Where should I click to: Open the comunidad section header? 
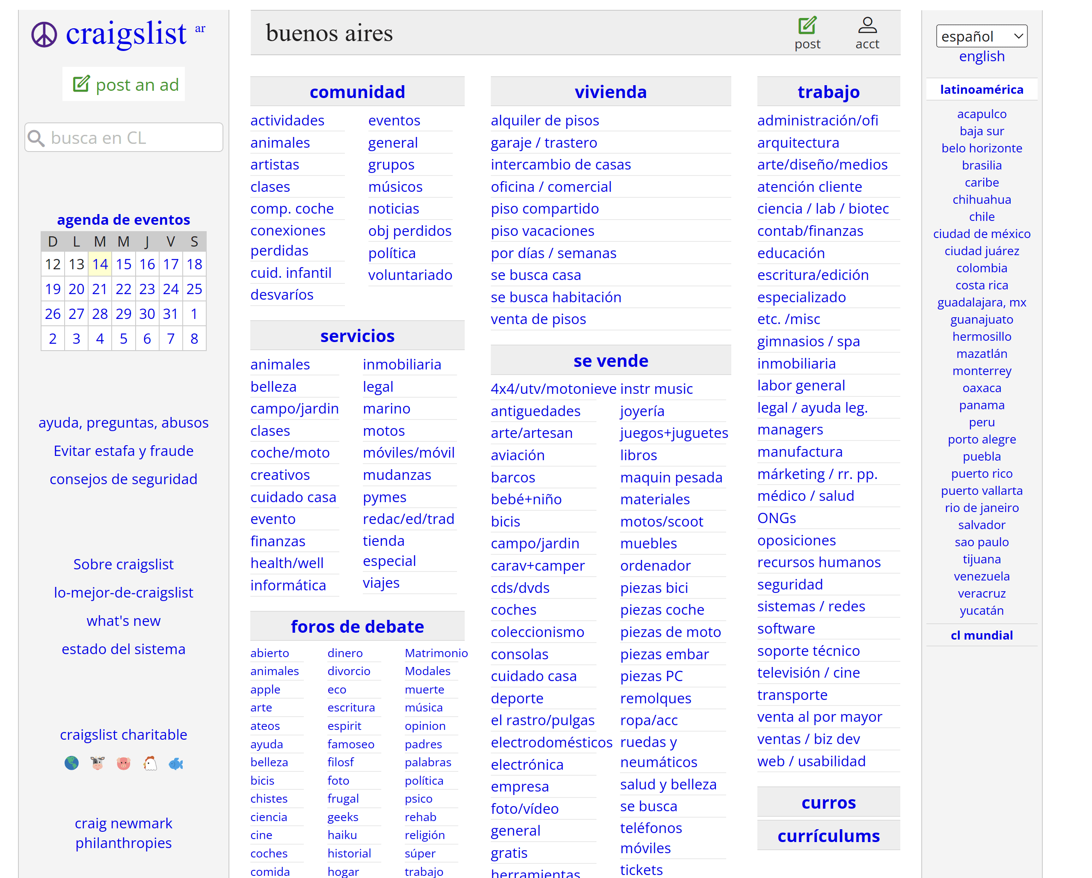coord(357,92)
